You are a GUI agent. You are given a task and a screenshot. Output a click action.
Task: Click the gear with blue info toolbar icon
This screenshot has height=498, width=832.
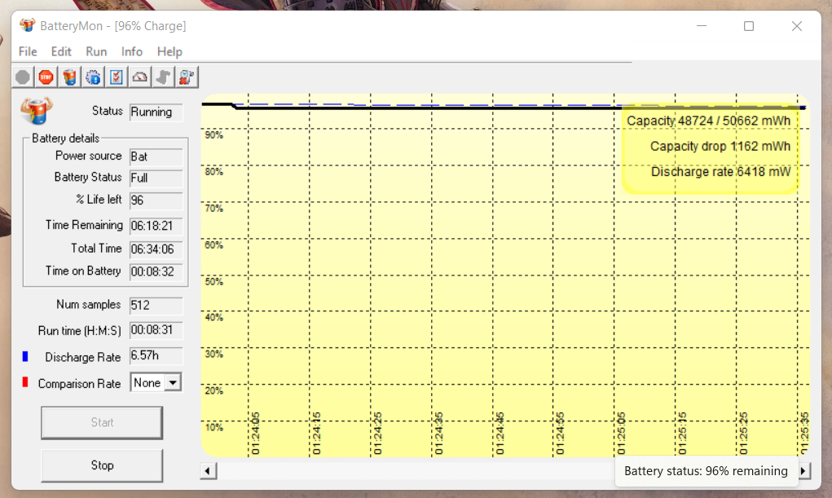93,77
